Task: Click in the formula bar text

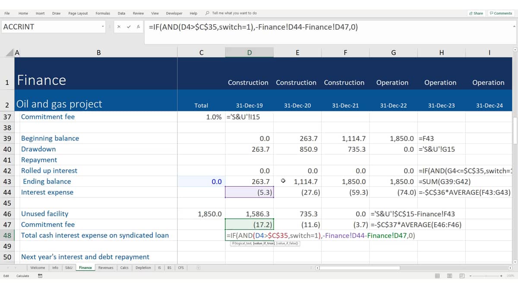Action: [253, 27]
